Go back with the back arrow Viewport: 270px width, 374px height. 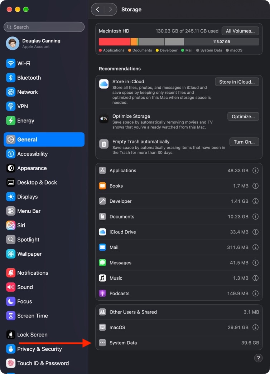pos(97,9)
